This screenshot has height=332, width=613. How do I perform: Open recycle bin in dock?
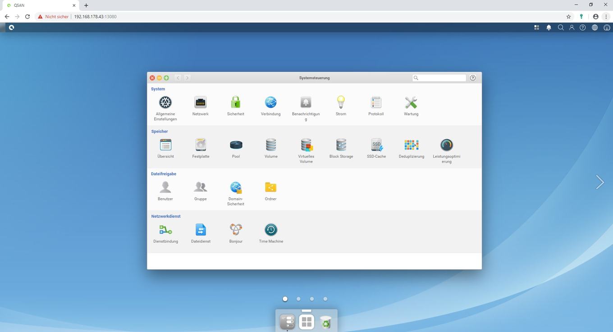pyautogui.click(x=325, y=322)
